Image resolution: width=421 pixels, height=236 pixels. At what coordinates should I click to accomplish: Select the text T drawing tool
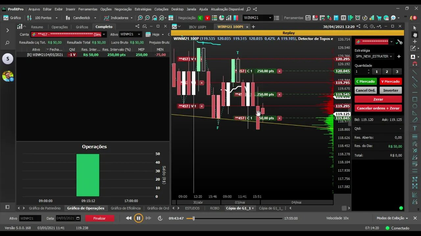click(415, 128)
